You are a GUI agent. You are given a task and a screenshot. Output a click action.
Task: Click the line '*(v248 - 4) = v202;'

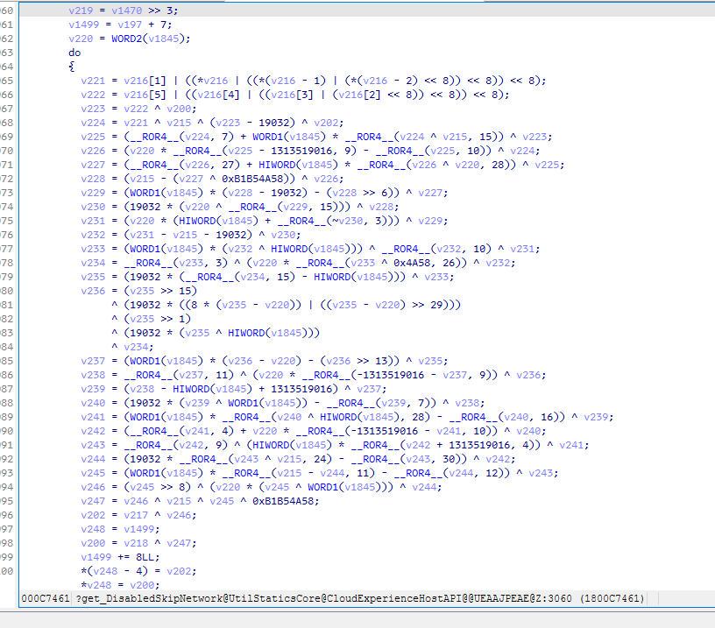coord(138,571)
